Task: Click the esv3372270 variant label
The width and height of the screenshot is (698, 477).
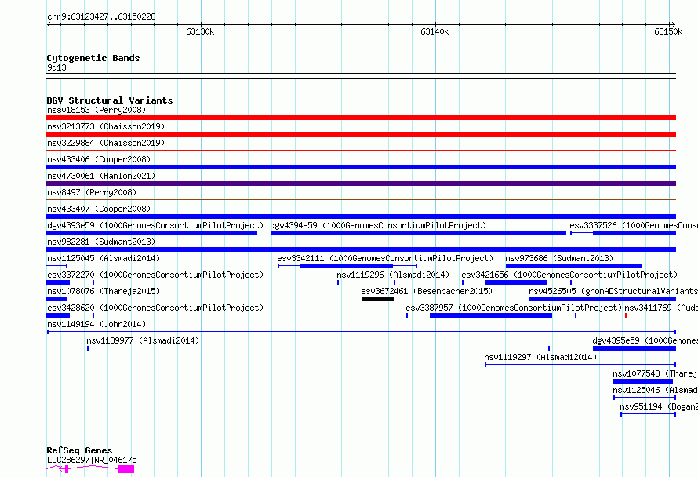Action: (x=155, y=275)
